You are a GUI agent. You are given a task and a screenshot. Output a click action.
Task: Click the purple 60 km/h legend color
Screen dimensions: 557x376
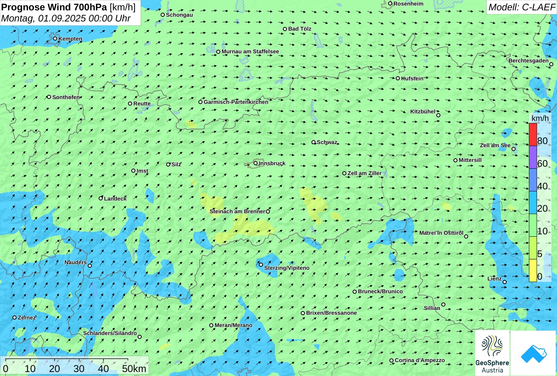coord(533,158)
